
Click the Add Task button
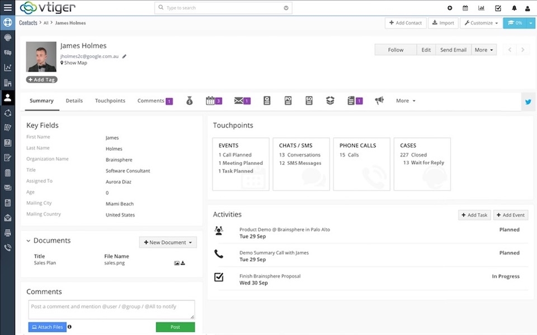[x=474, y=215]
